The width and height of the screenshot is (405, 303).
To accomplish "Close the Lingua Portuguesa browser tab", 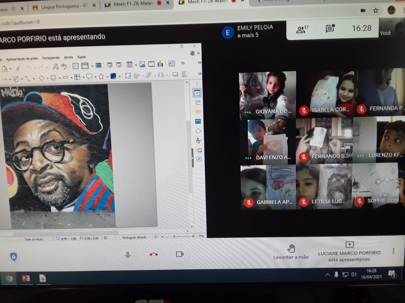I will point(94,5).
